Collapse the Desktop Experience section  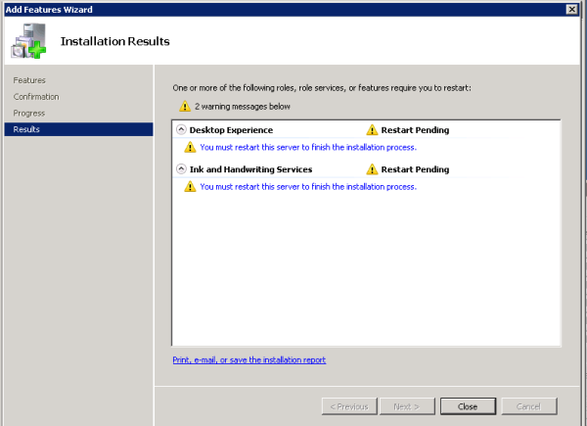coord(181,129)
